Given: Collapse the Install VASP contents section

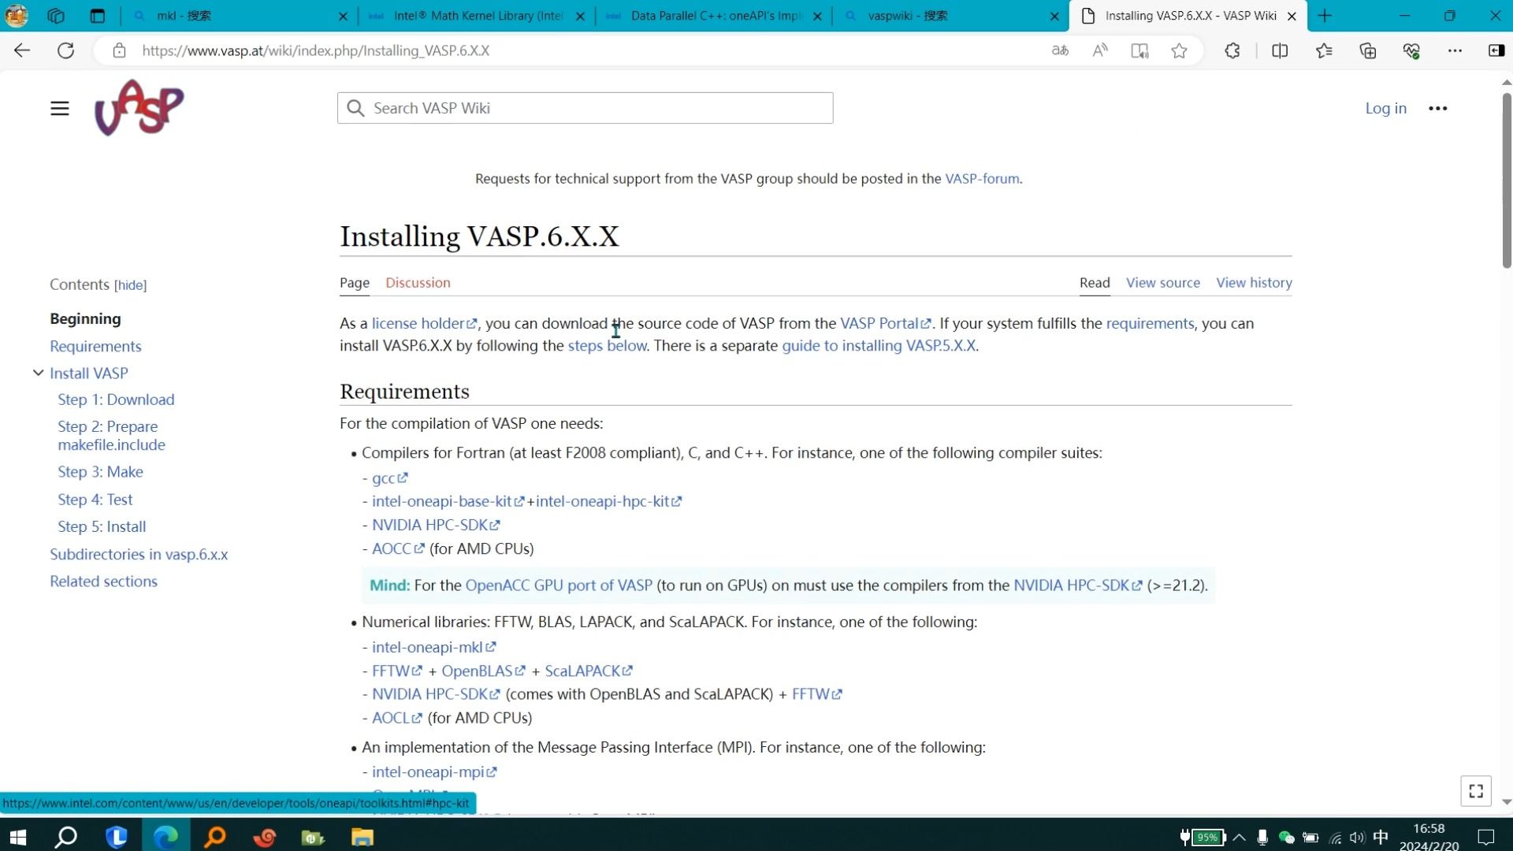Looking at the screenshot, I should pos(38,373).
